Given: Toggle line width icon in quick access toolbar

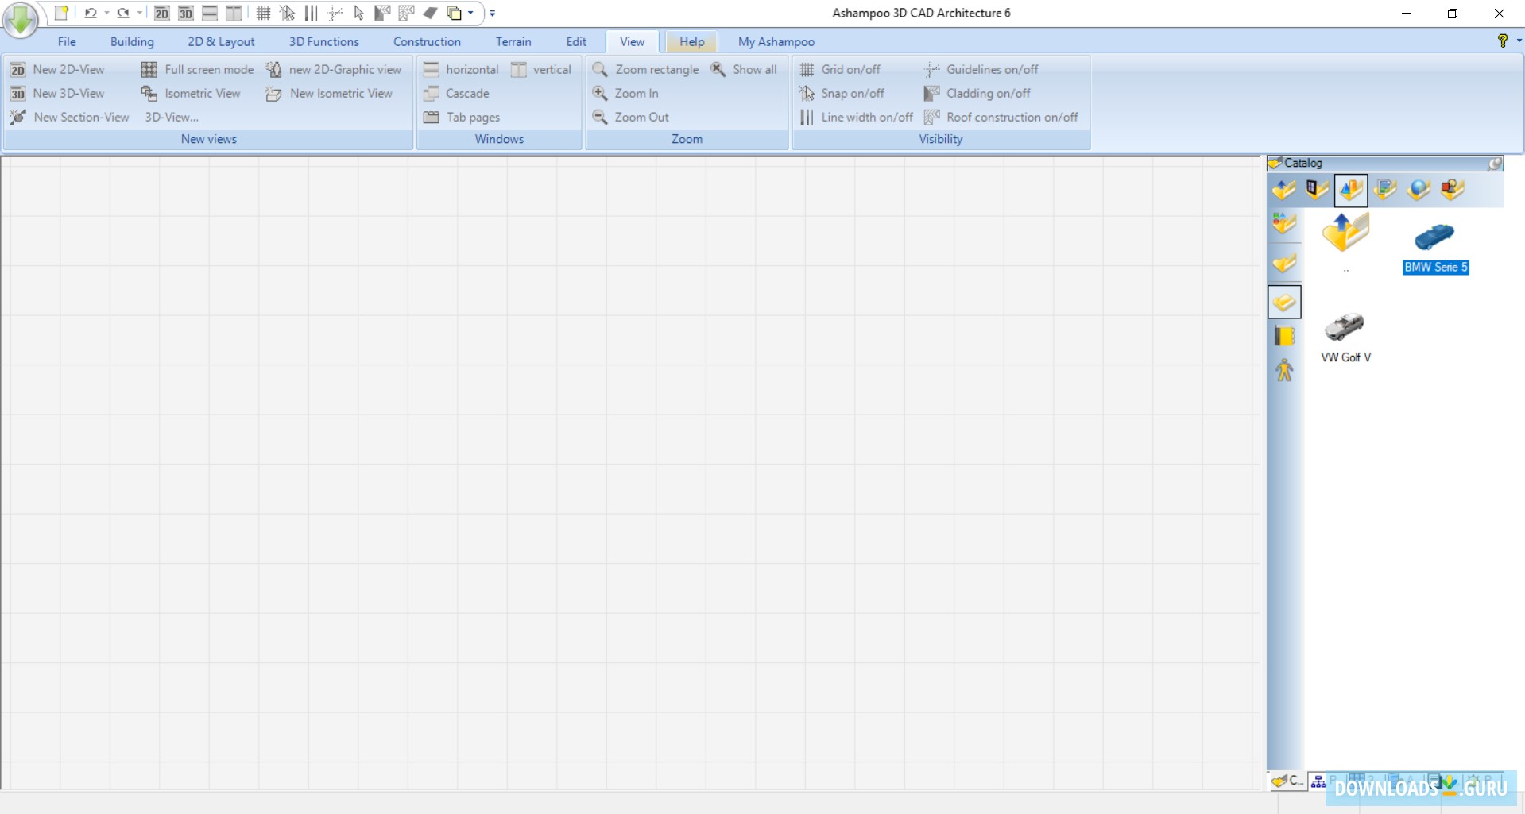Looking at the screenshot, I should [x=311, y=13].
